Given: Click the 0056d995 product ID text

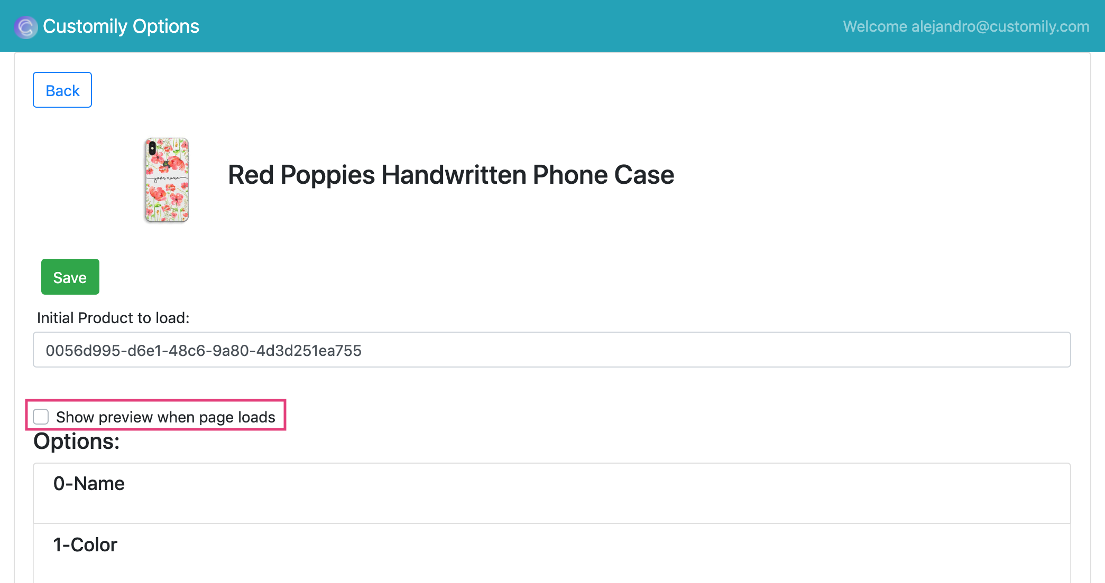Looking at the screenshot, I should pos(204,351).
